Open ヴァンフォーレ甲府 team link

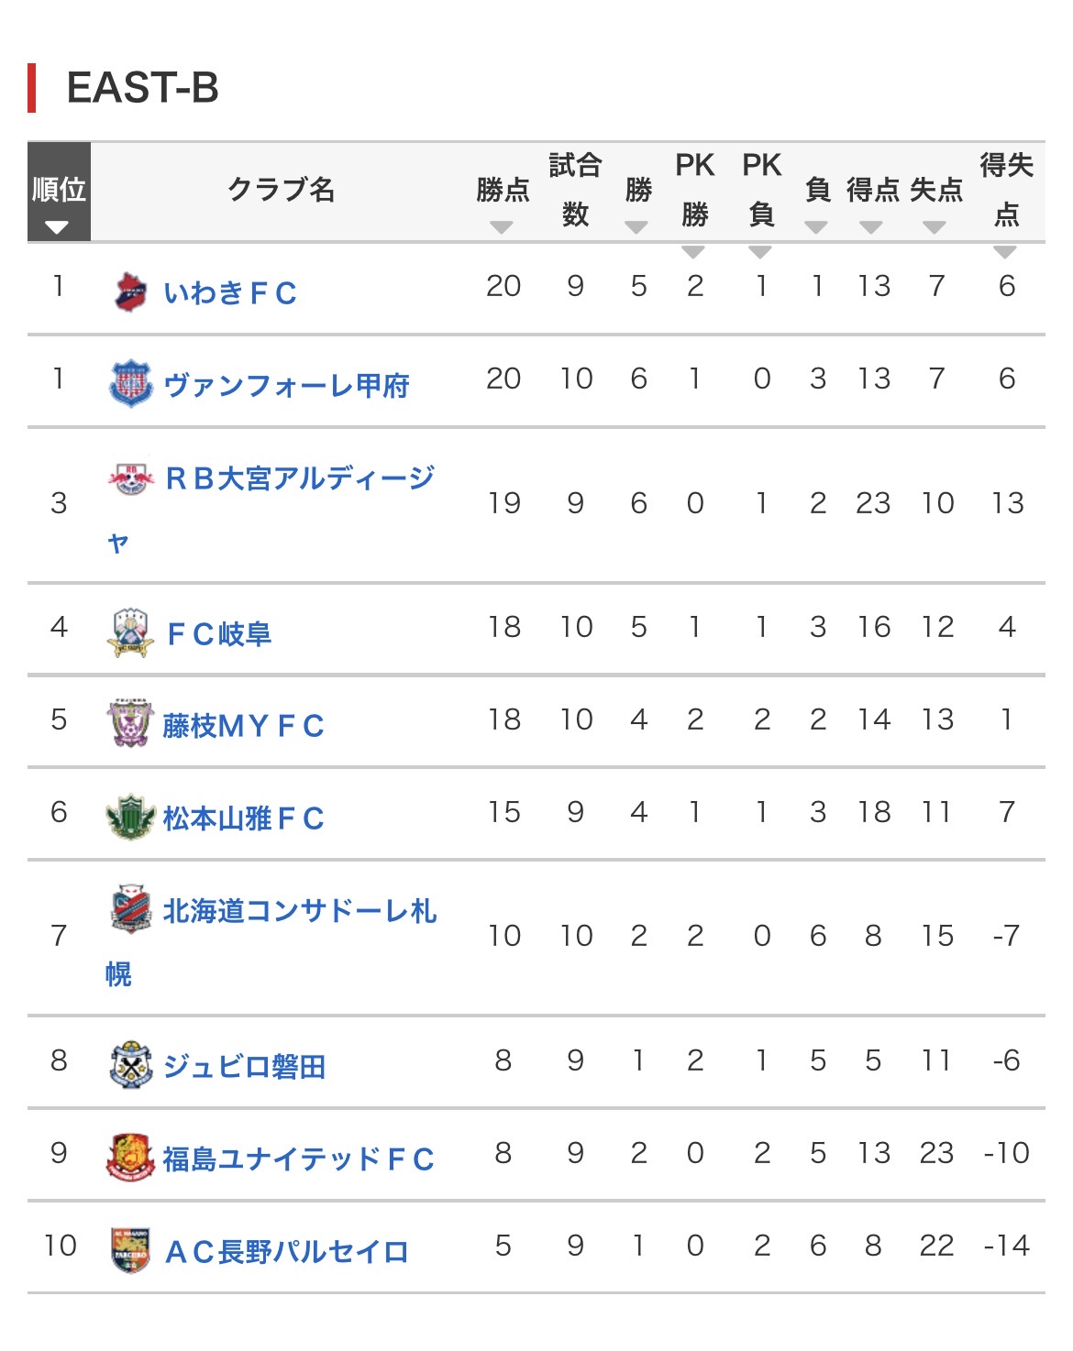point(286,386)
